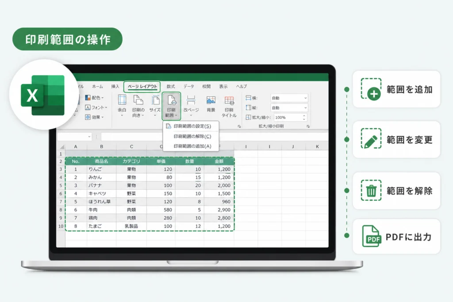Expand the 横 width dropdown
The width and height of the screenshot is (453, 302).
tap(305, 98)
